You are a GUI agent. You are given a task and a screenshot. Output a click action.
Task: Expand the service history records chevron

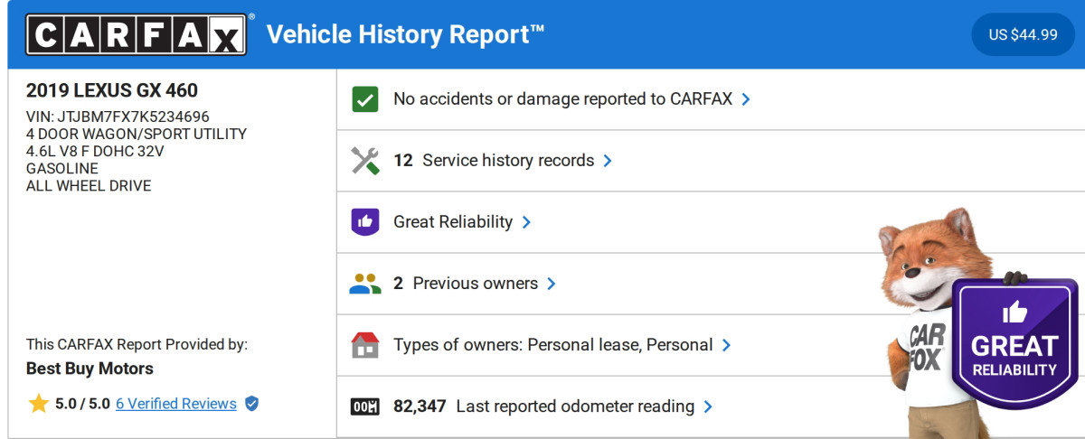coord(608,161)
